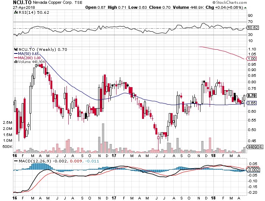Click the 500K volume axis label
Viewport: 265px width, 201px height.
click(8, 146)
